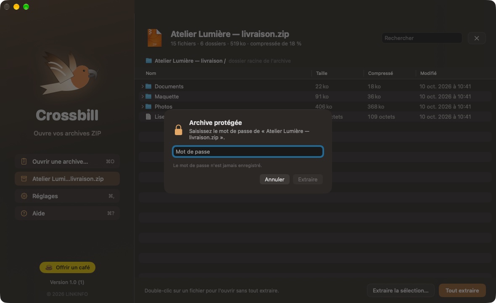Sort by the Modifié column header
The height and width of the screenshot is (303, 496).
[x=428, y=73]
